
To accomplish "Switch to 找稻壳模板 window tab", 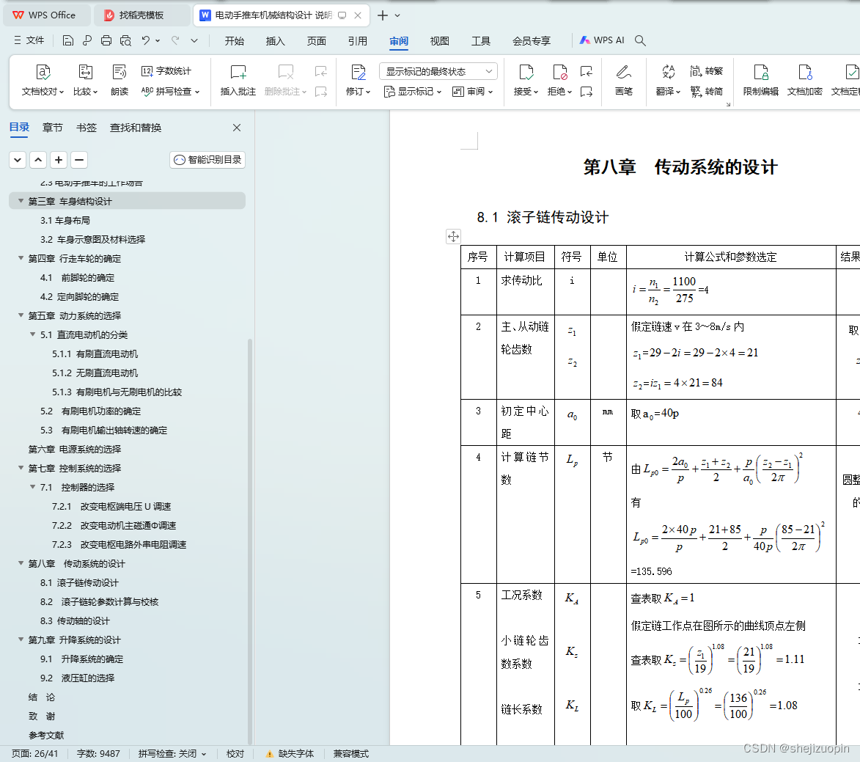I will tap(142, 15).
